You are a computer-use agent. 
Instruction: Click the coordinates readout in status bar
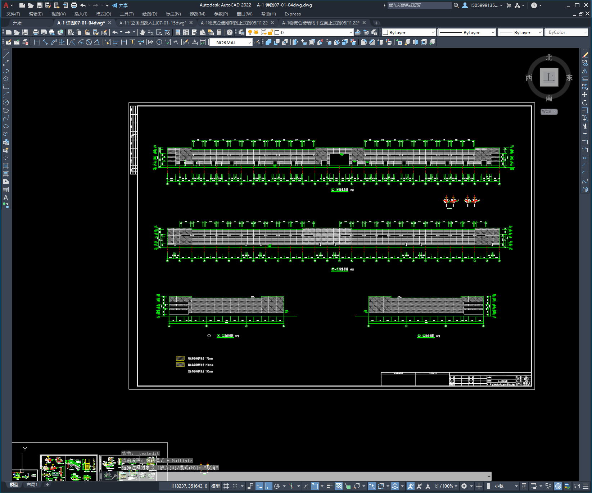click(x=189, y=486)
